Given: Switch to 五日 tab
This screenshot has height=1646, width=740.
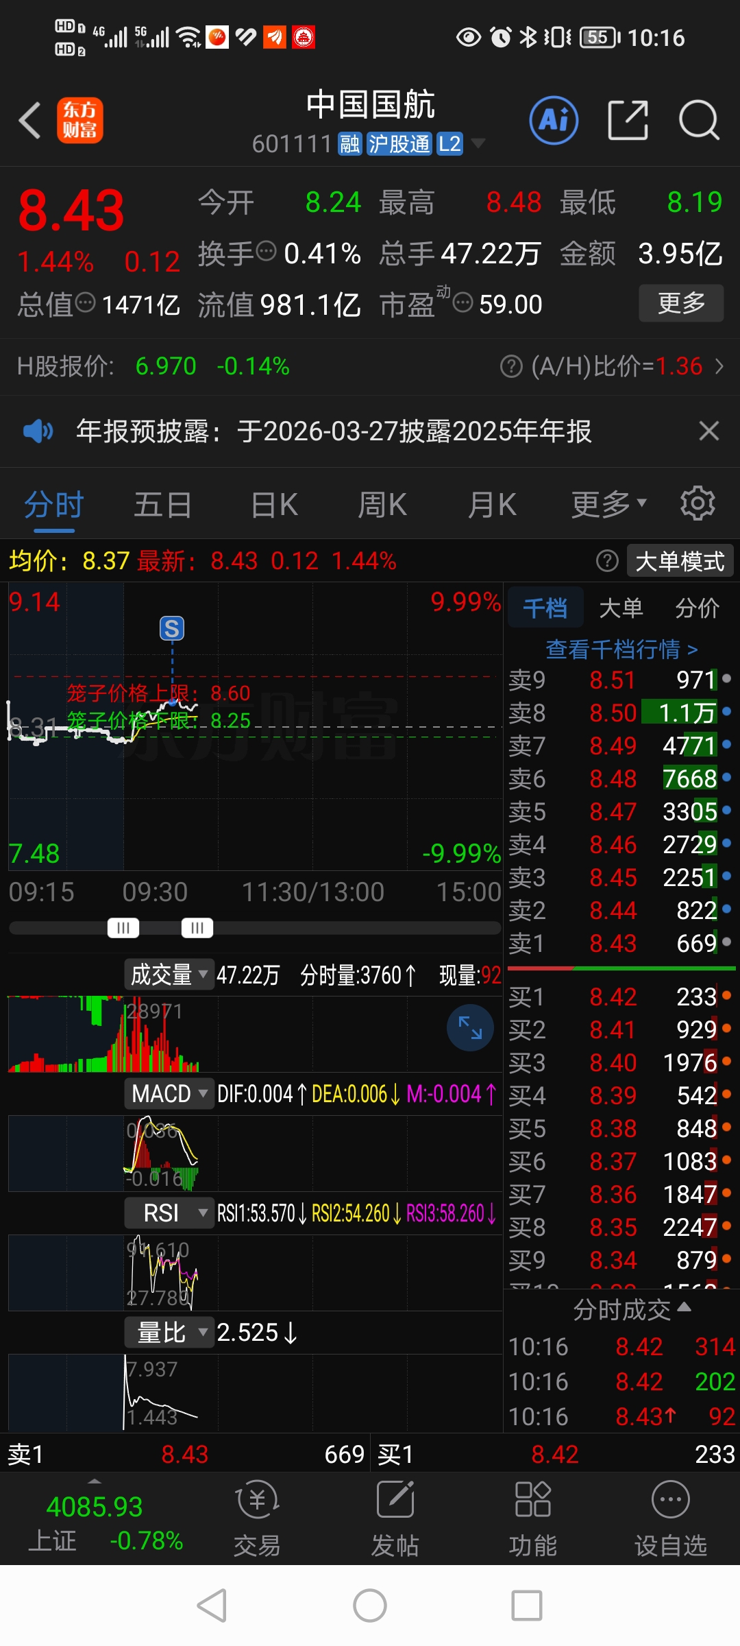Looking at the screenshot, I should 162,505.
